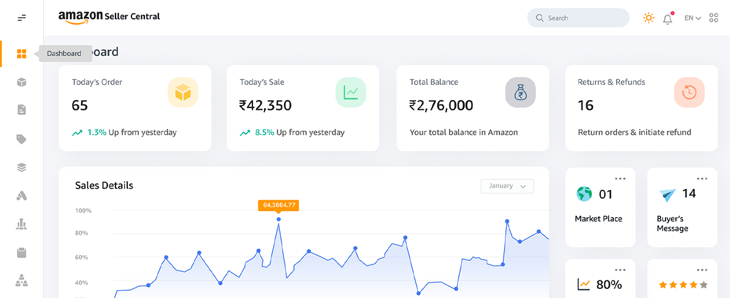This screenshot has width=730, height=298.
Task: Open the notifications bell icon
Action: (x=667, y=19)
